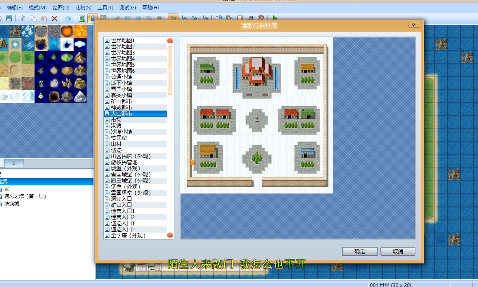
Task: Select sample map 游牧民营地
Action: (x=135, y=162)
